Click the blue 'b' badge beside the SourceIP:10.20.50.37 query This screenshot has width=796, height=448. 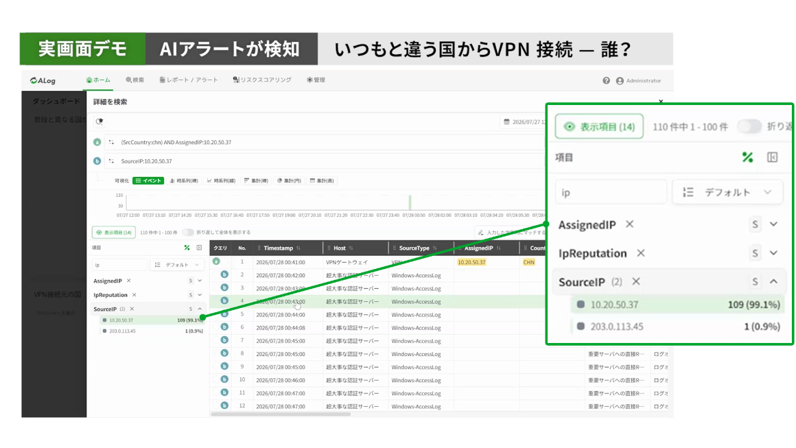pos(97,161)
